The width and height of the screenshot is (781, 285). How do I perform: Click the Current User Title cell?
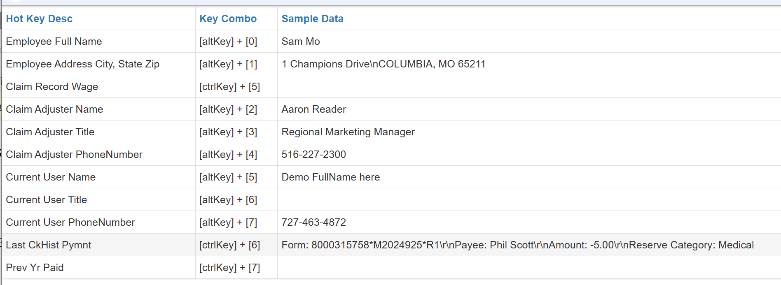point(47,200)
